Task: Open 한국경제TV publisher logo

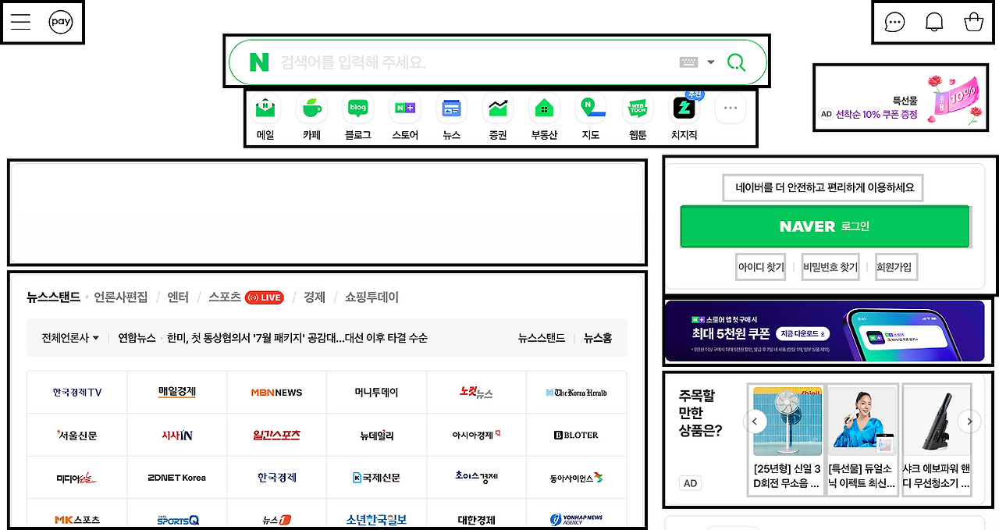Action: tap(77, 392)
